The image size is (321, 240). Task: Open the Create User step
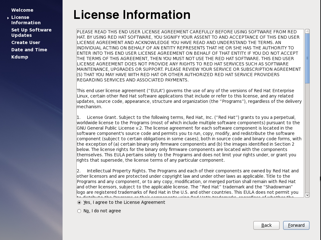point(26,42)
